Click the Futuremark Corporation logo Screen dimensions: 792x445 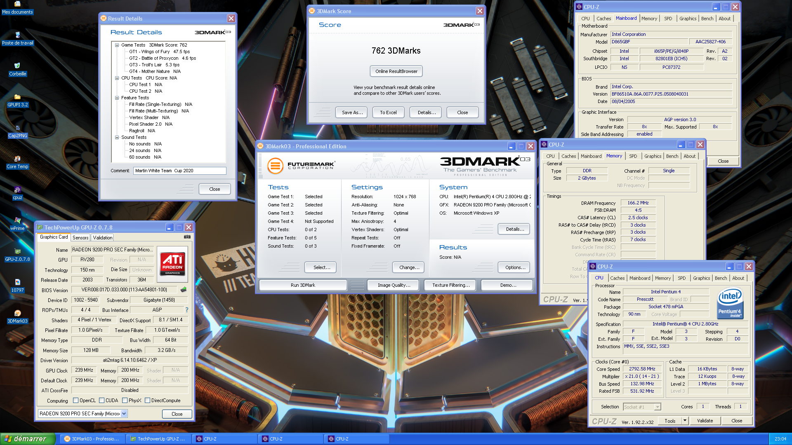(301, 166)
